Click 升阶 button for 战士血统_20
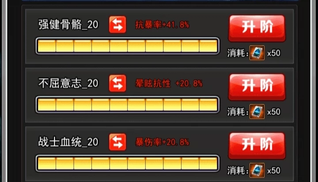Image resolution: width=318 pixels, height=182 pixels. [257, 145]
